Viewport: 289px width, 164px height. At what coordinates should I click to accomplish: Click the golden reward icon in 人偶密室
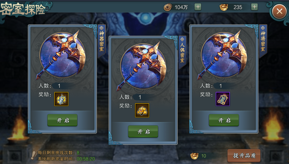point(142,110)
